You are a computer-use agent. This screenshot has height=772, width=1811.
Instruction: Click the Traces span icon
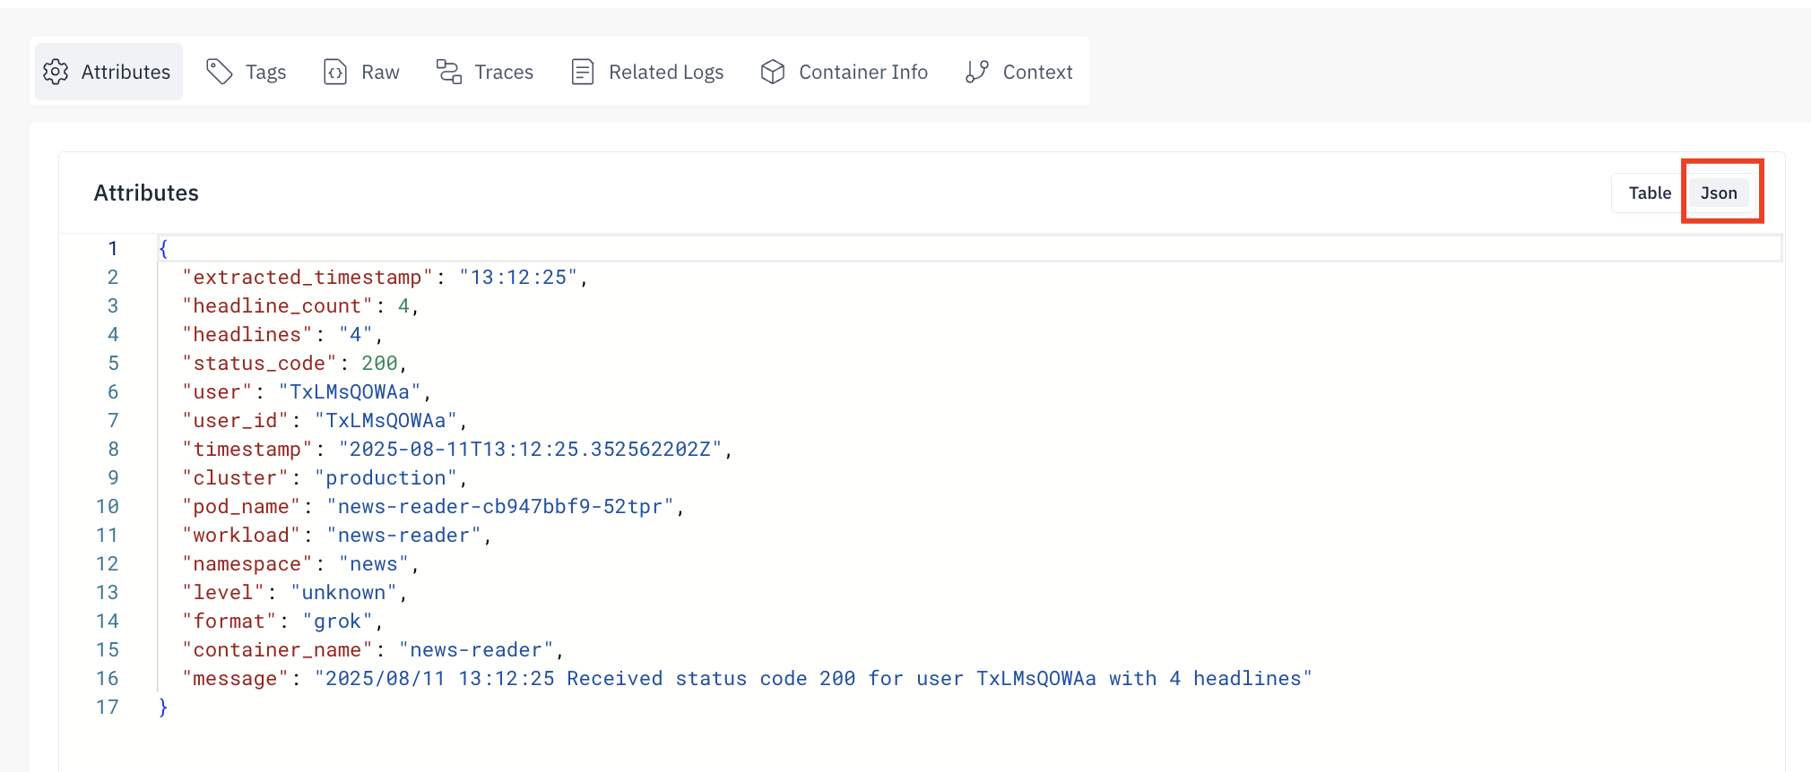[x=448, y=72]
